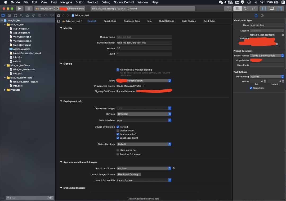Open Provisioning Profile info icon
The width and height of the screenshot is (286, 201).
pos(144,86)
